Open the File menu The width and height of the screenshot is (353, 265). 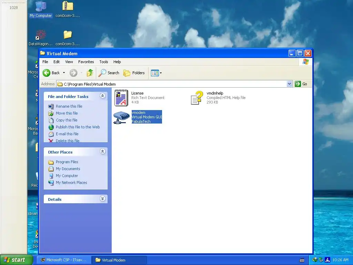45,62
